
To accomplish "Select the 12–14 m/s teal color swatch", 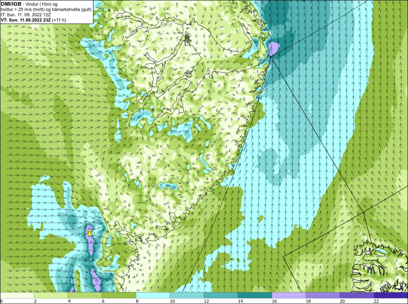I will click(221, 295).
